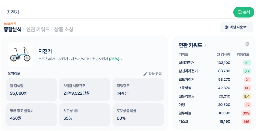Click the pencil icon for 항목 편집
The width and height of the screenshot is (259, 131).
tap(145, 74)
